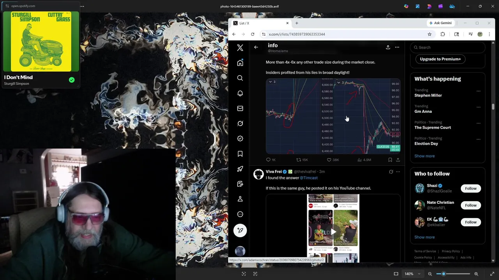The image size is (499, 280).
Task: Open Viva Frei's profile avatar
Action: [x=258, y=174]
